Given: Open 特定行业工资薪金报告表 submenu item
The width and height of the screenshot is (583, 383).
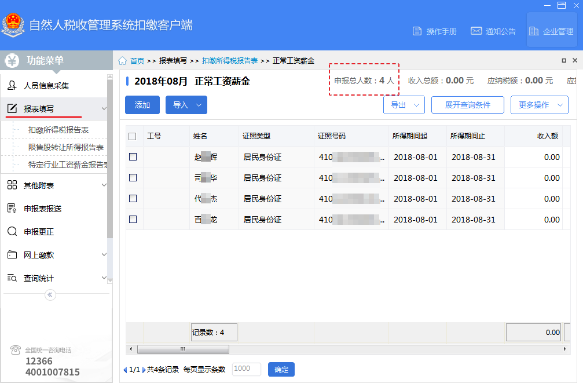Looking at the screenshot, I should [x=68, y=165].
